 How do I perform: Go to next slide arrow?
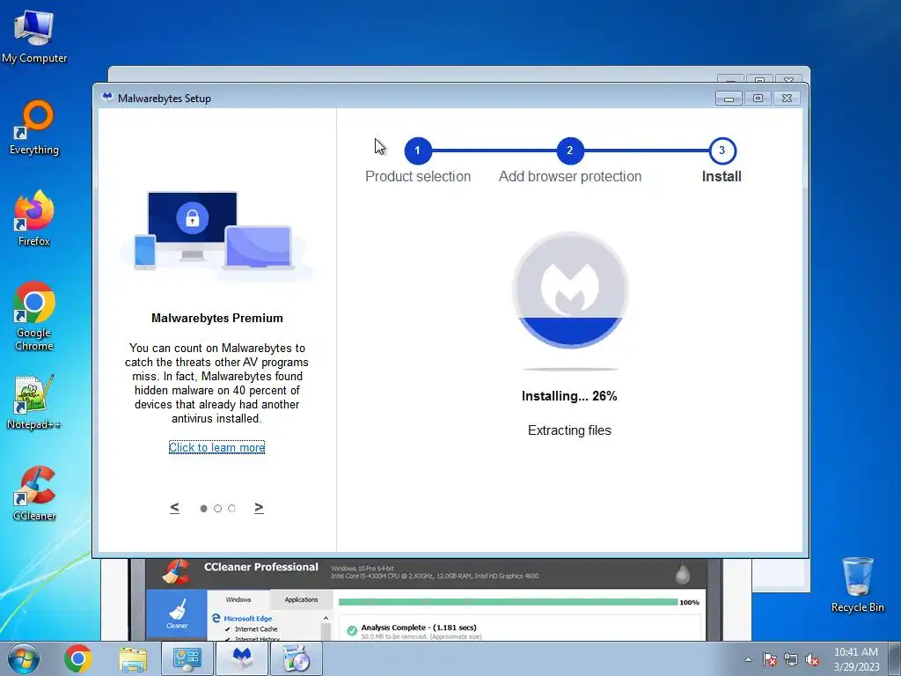(x=259, y=508)
